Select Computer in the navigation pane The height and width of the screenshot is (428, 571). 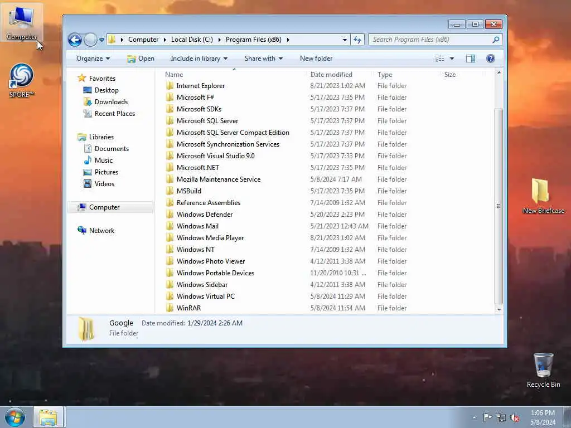tap(110, 207)
